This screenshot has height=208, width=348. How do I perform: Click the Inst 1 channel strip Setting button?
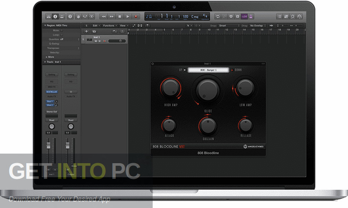coord(52,74)
